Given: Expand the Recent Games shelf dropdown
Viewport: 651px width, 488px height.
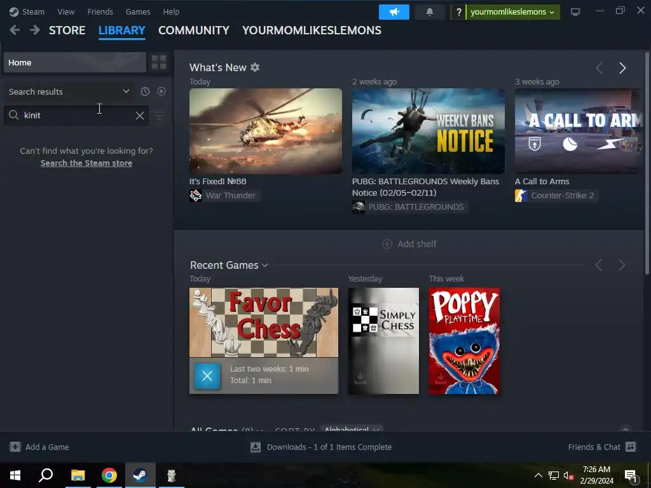Looking at the screenshot, I should pyautogui.click(x=265, y=265).
